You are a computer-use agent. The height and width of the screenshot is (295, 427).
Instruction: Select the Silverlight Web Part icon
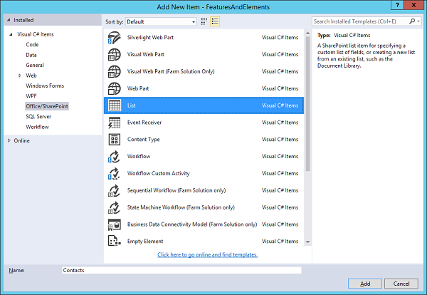click(x=114, y=37)
